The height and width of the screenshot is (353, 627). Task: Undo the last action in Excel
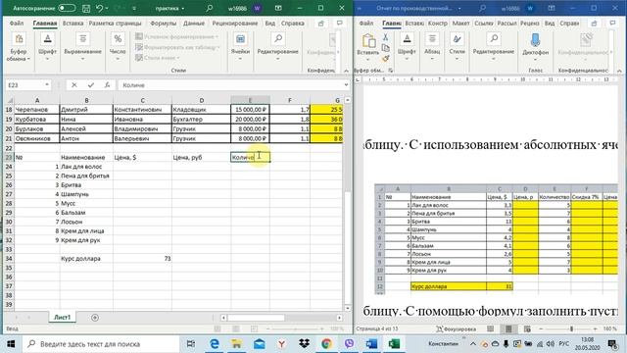coord(100,8)
